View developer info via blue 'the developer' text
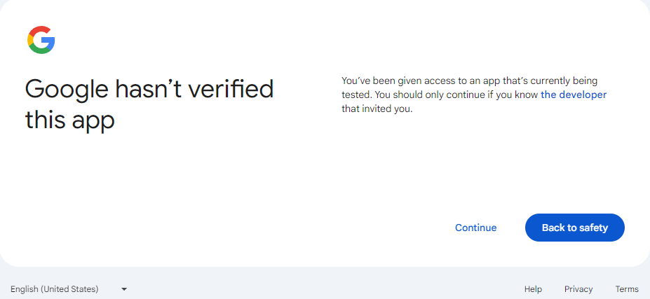650x299 pixels. [574, 95]
